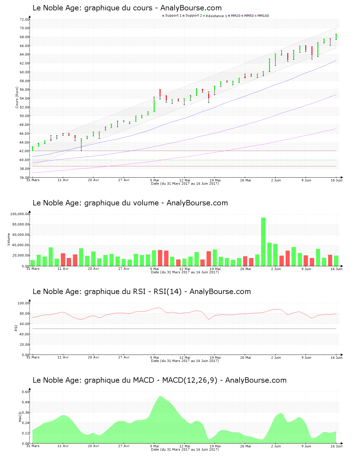Click '31 Mars' under the price chart

33,180
